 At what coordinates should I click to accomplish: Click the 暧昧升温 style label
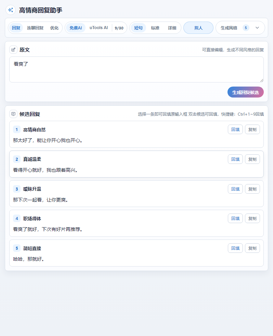[32, 189]
